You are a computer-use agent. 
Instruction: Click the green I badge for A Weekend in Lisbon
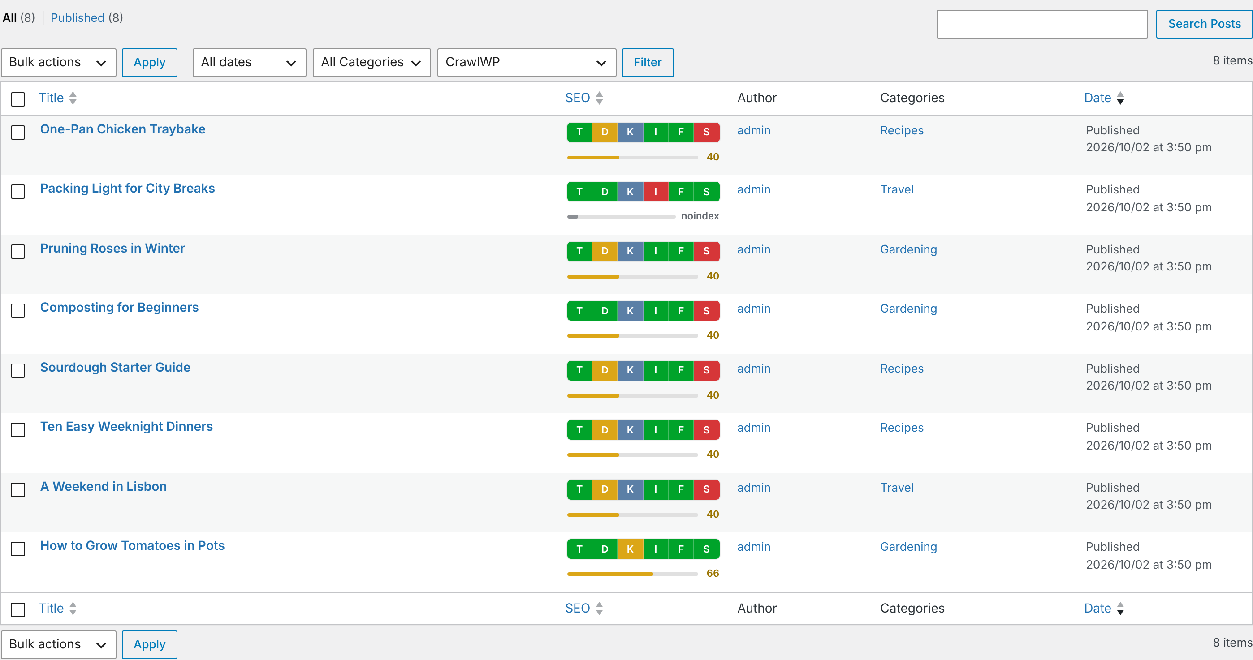(x=655, y=489)
